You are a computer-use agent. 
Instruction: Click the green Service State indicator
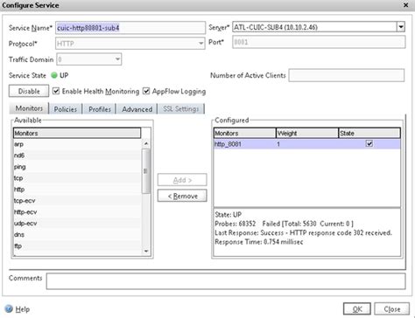coord(54,75)
